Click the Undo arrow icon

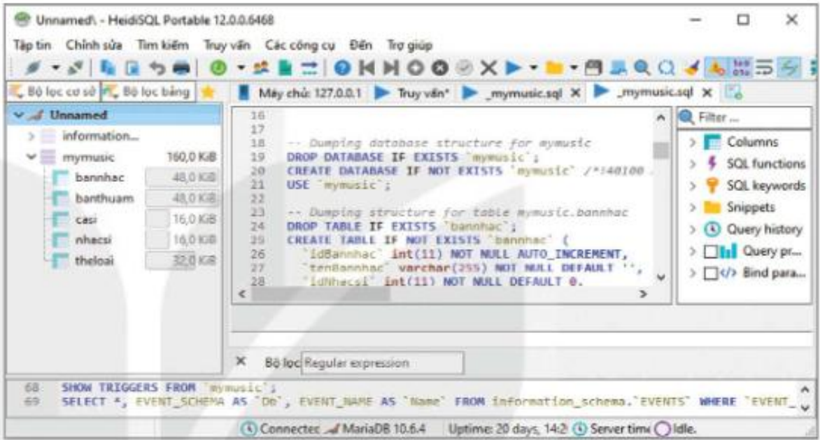pyautogui.click(x=157, y=68)
